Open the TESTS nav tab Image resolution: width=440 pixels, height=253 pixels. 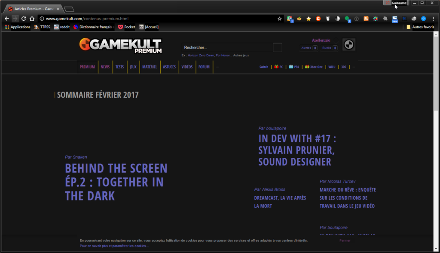pyautogui.click(x=119, y=67)
